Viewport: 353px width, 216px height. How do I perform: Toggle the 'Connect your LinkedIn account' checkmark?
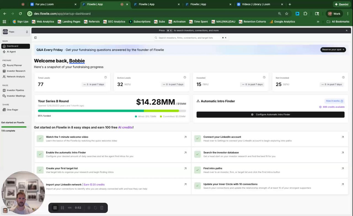coord(197,139)
